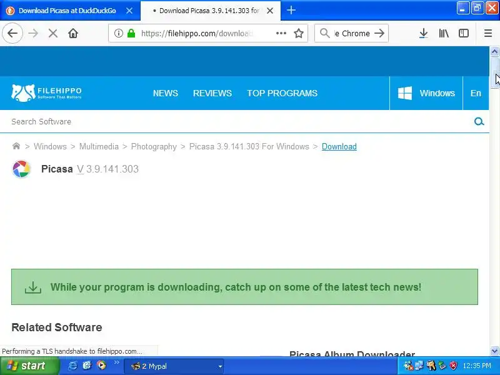Click scrollbar down arrow
The width and height of the screenshot is (500, 375).
click(x=494, y=351)
